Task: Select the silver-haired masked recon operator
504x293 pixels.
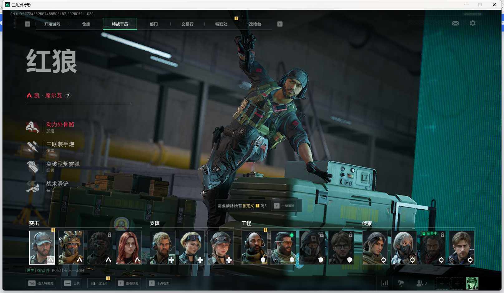Action: coord(404,247)
